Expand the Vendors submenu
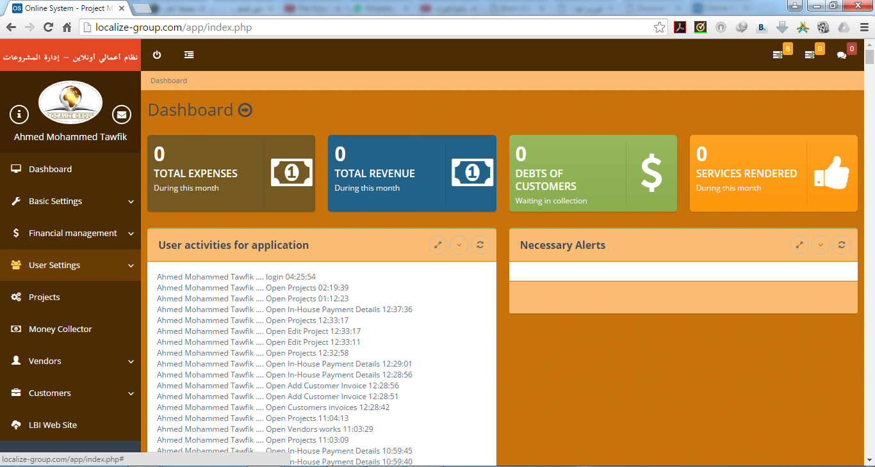Image resolution: width=875 pixels, height=467 pixels. (70, 361)
